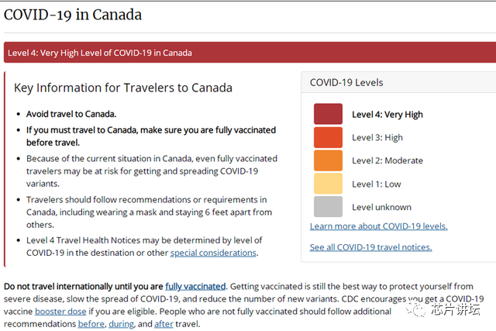
Task: Open the fully vaccinated link
Action: click(195, 286)
